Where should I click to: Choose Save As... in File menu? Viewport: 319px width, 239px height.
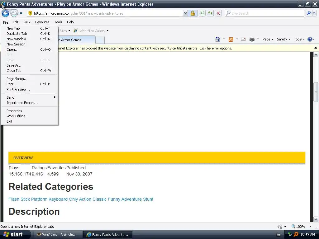coord(29,65)
